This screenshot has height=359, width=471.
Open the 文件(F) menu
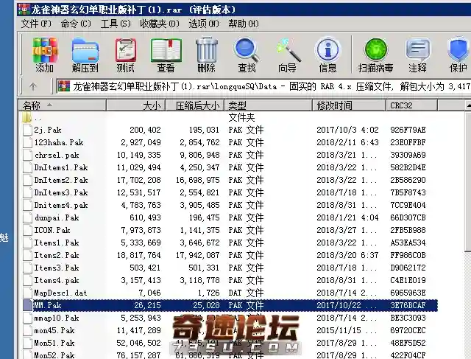tap(36, 24)
